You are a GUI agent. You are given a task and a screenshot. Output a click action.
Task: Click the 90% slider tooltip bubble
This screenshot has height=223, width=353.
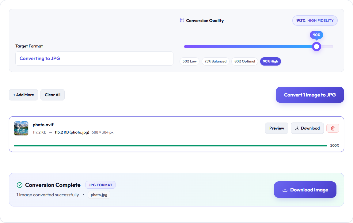coord(317,35)
